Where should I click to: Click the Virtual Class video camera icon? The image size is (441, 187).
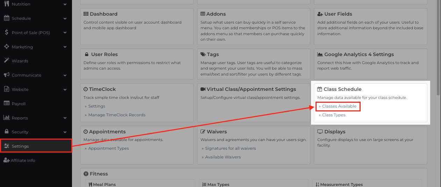[x=203, y=89]
